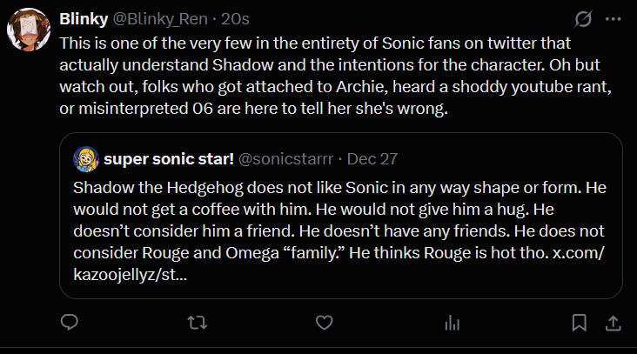Like the post by Blinky
This screenshot has height=354, width=637.
pyautogui.click(x=324, y=323)
